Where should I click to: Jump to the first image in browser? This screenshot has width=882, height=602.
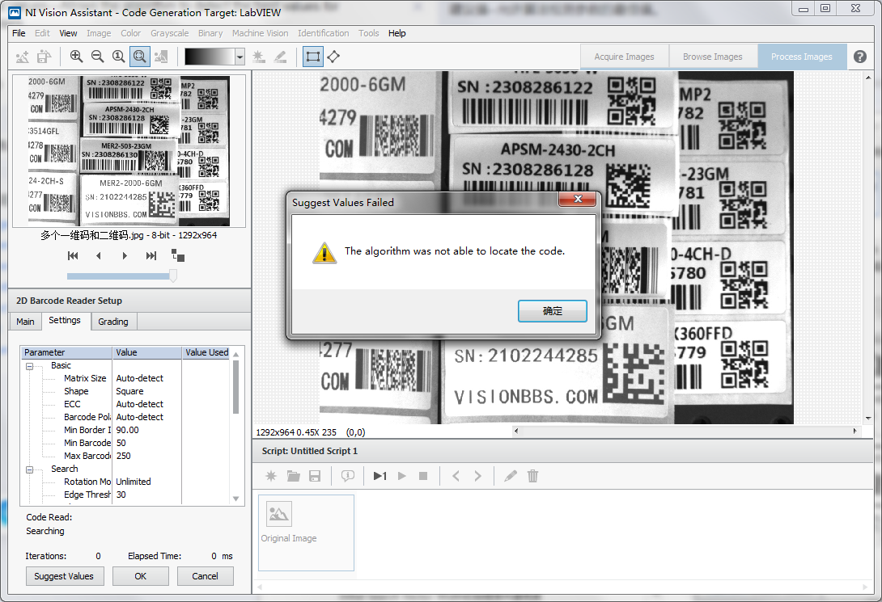click(x=73, y=256)
